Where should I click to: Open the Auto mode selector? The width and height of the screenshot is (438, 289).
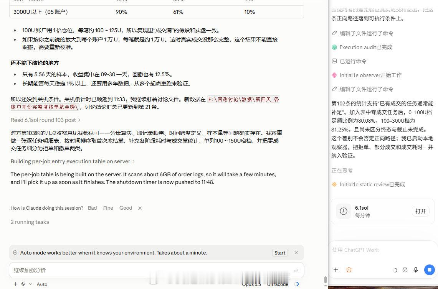click(x=42, y=284)
